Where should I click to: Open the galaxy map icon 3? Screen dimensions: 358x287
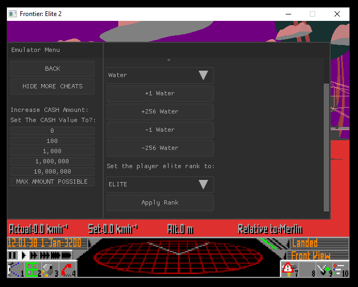click(x=50, y=270)
